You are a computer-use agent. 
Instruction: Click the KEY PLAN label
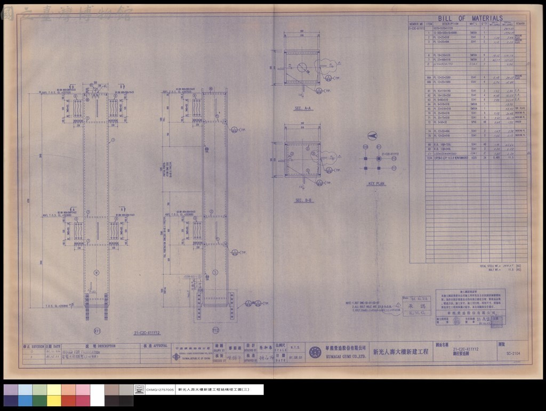pyautogui.click(x=376, y=184)
